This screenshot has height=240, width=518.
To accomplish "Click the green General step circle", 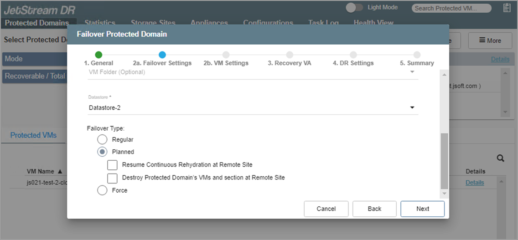I will click(x=98, y=55).
